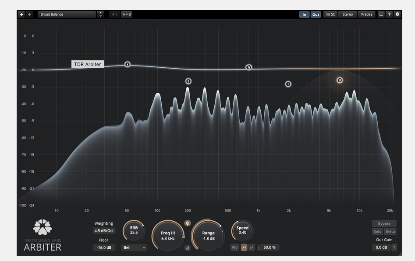The height and width of the screenshot is (261, 415).
Task: Open the settings gear icon
Action: [397, 14]
